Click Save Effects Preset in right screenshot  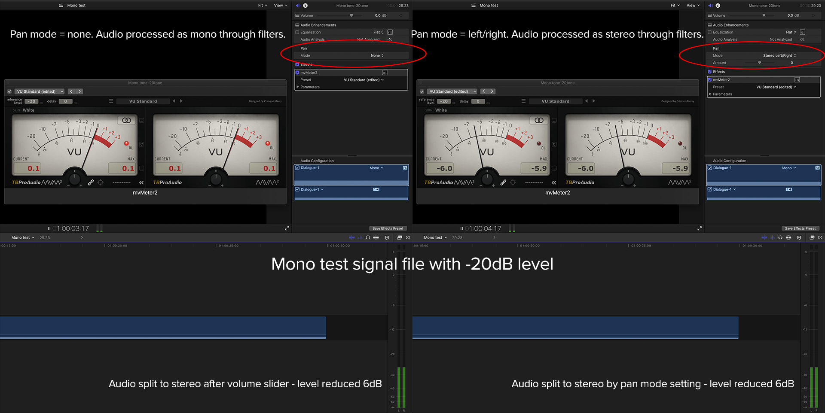click(800, 228)
